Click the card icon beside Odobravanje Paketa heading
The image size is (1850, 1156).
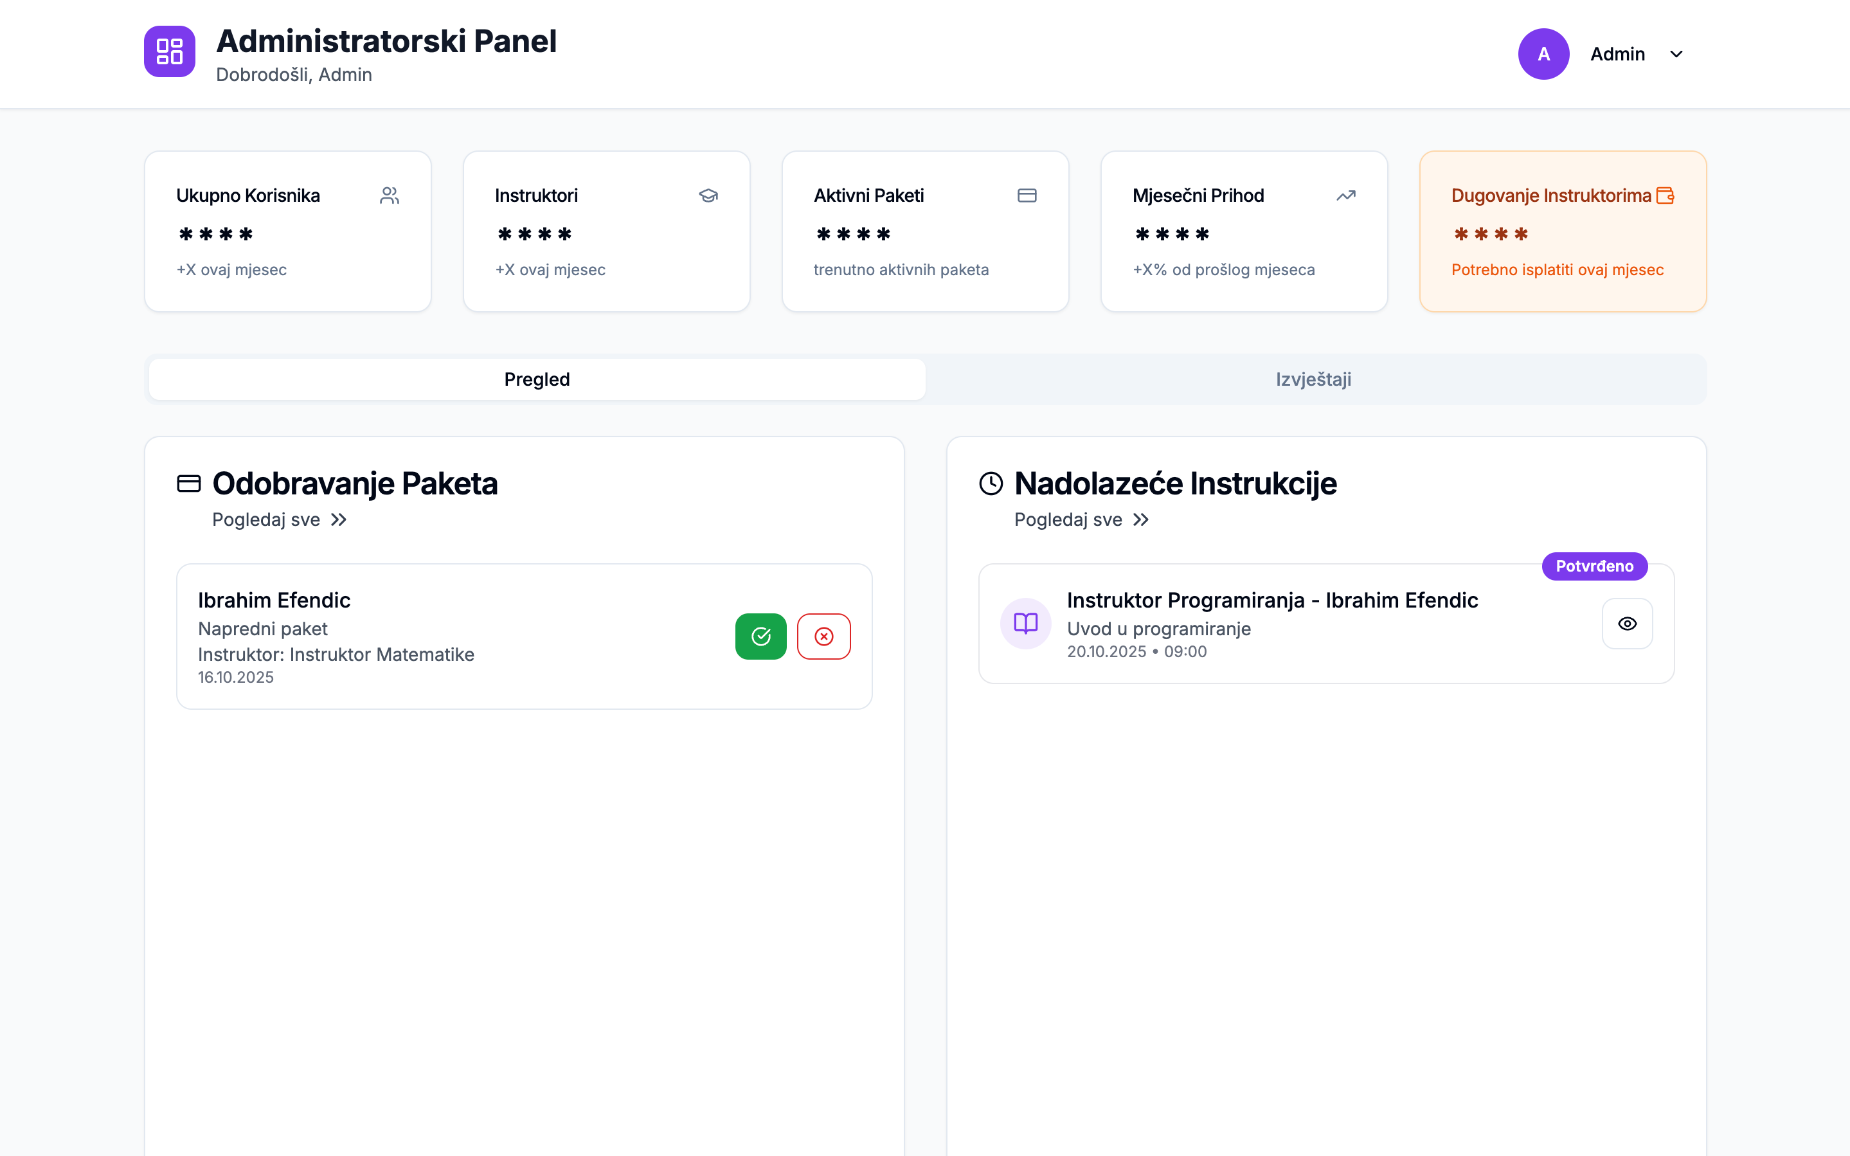[188, 483]
